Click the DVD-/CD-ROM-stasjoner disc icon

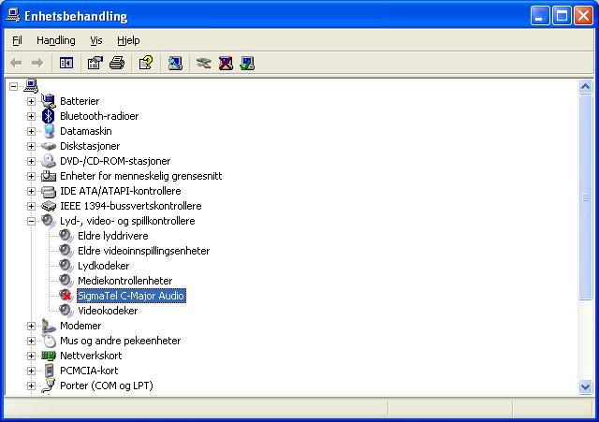coord(48,161)
